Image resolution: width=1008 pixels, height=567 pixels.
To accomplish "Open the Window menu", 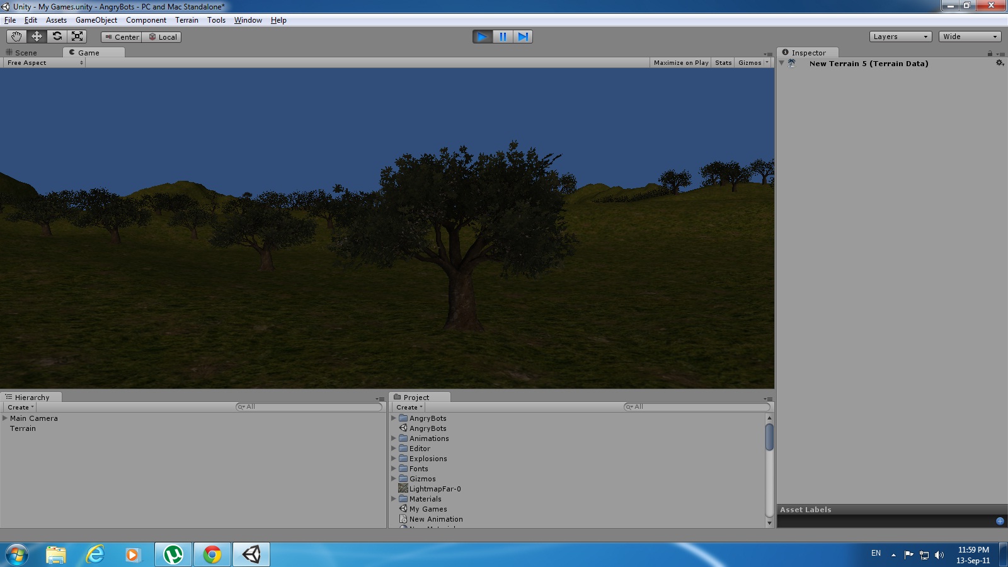I will (248, 20).
